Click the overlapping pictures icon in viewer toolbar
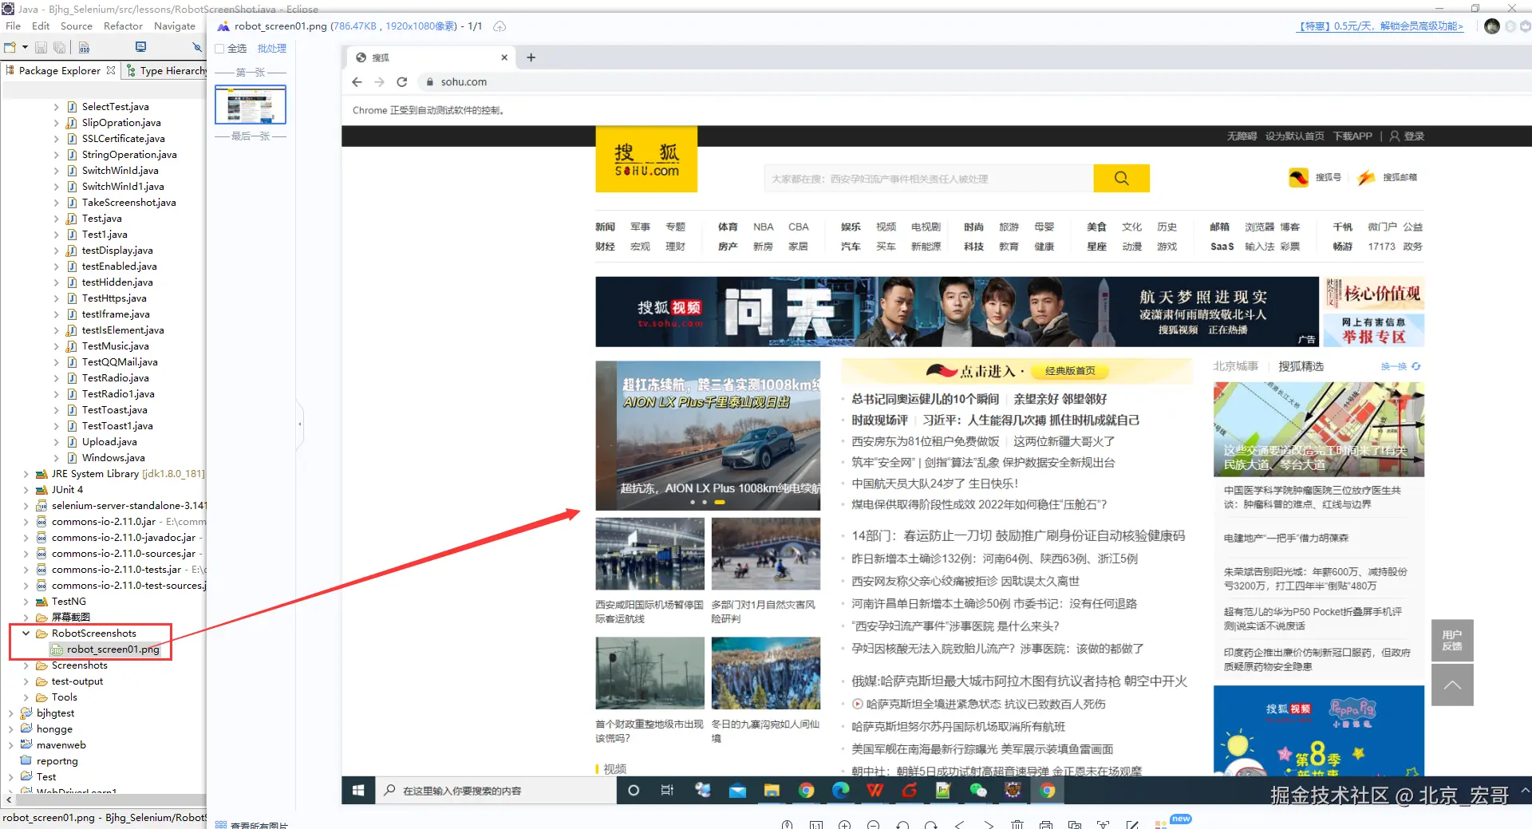Image resolution: width=1532 pixels, height=829 pixels. pos(1075,824)
